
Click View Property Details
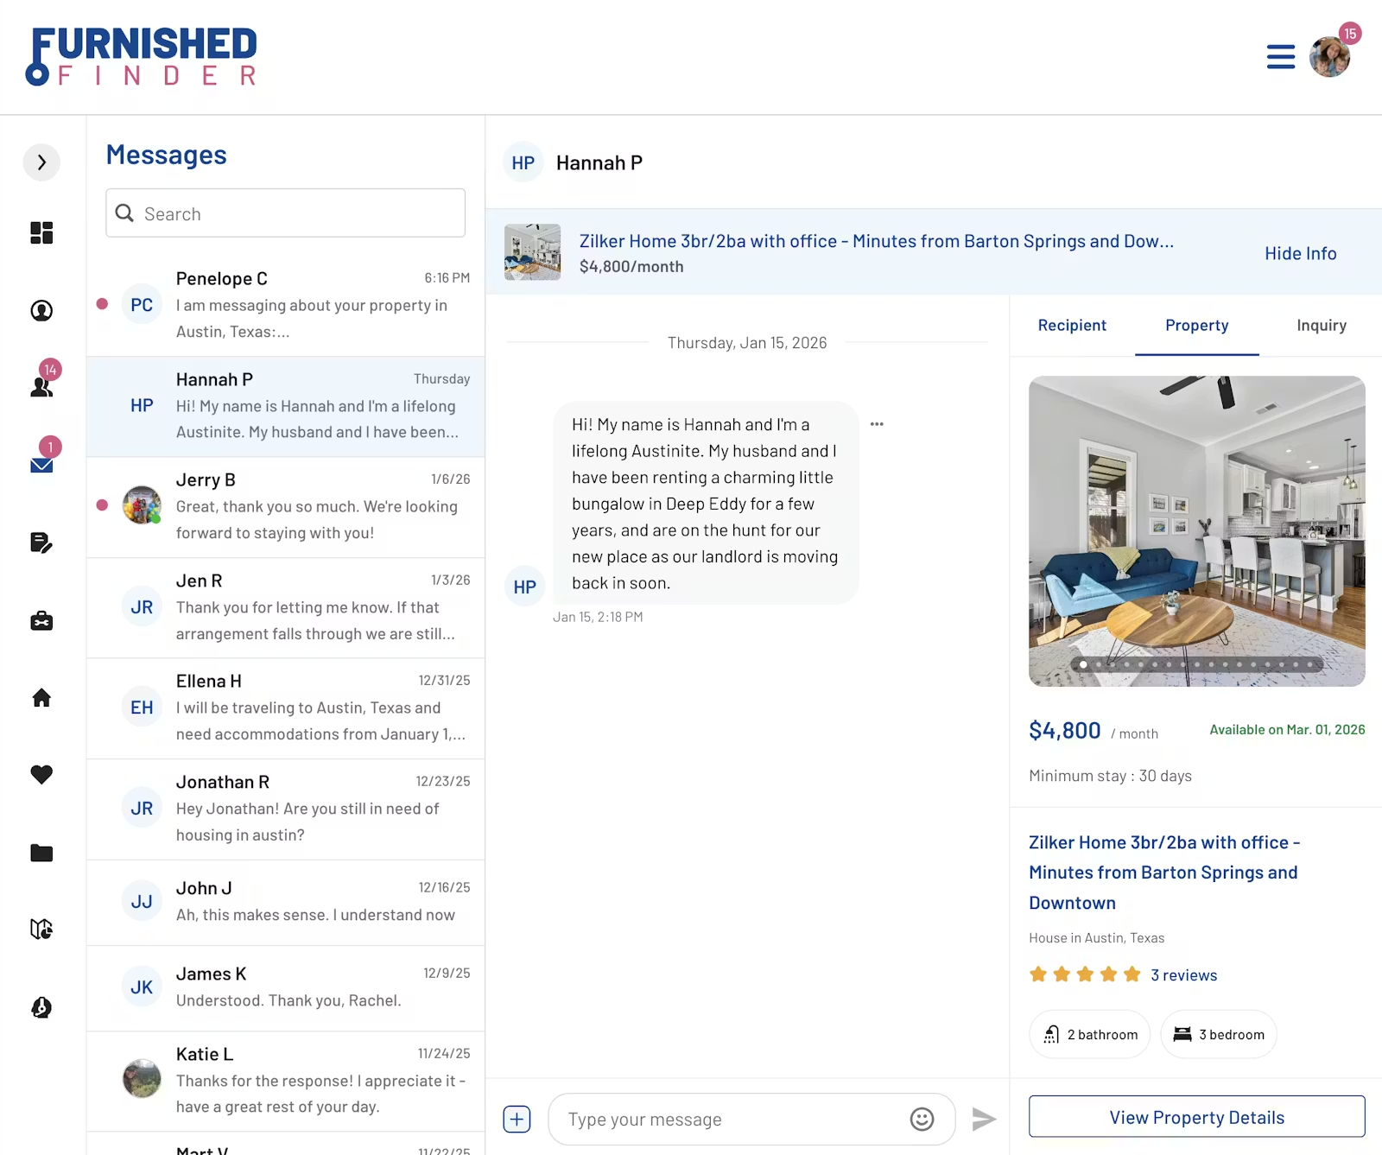[x=1196, y=1116]
